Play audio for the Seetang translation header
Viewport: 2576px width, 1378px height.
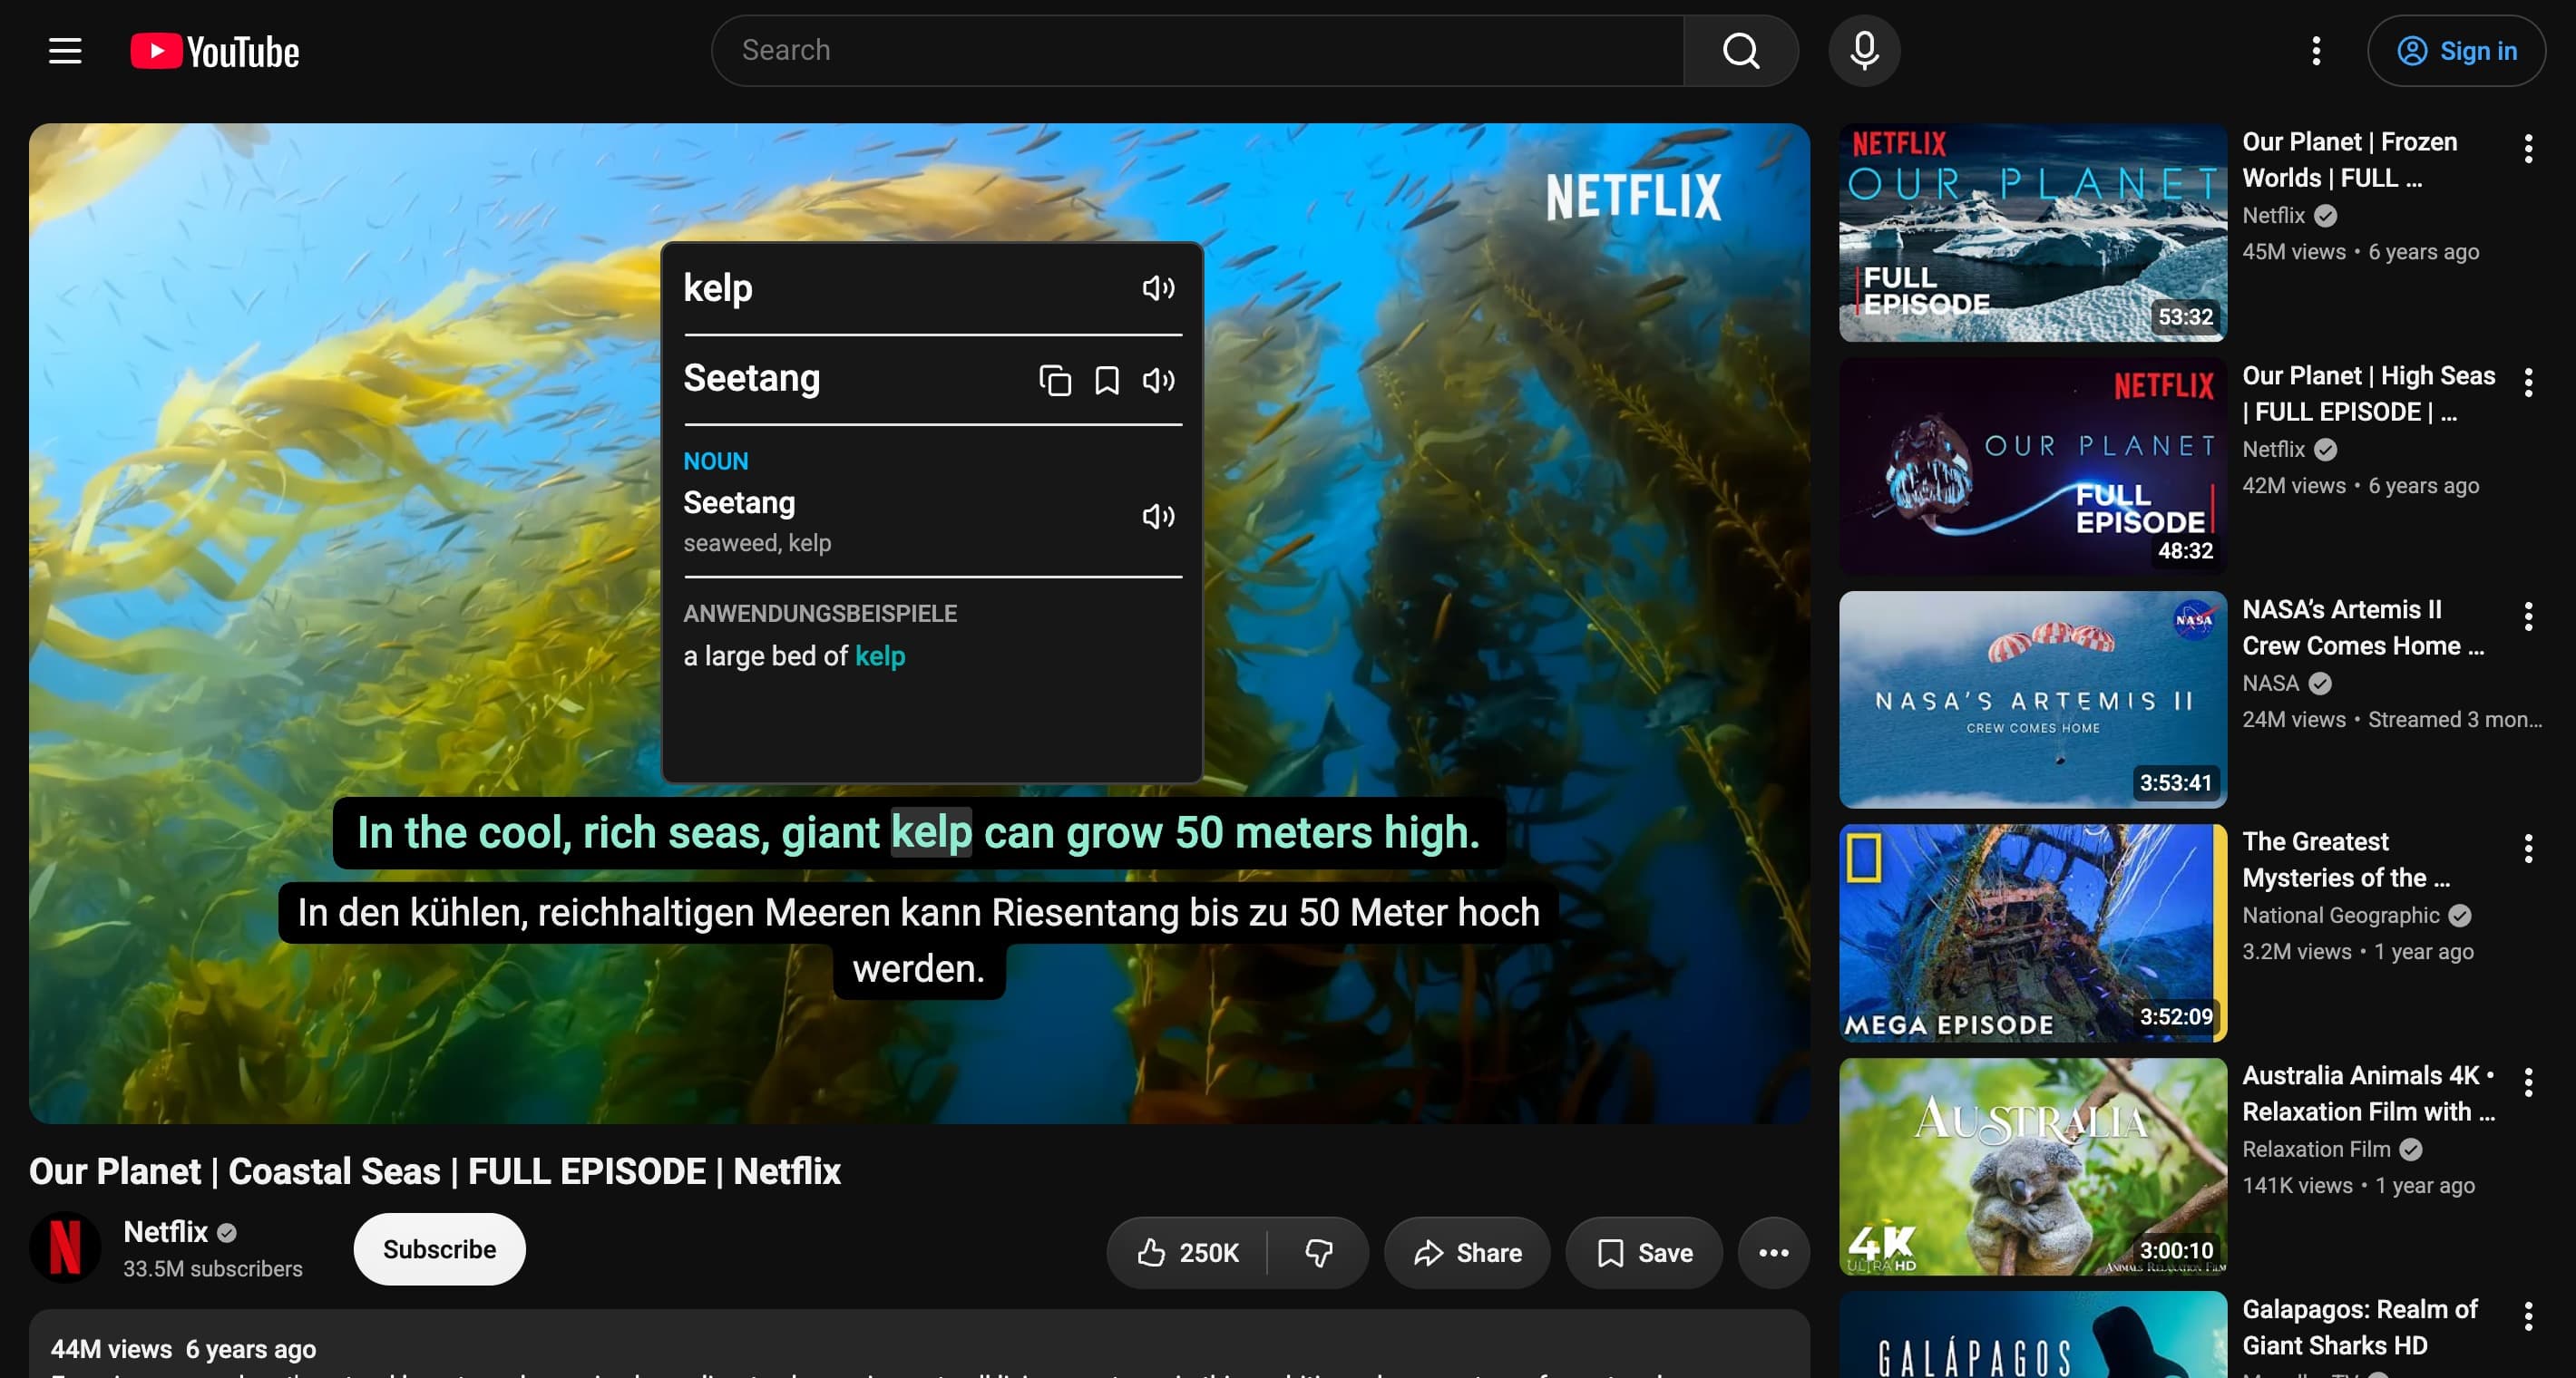click(x=1158, y=380)
